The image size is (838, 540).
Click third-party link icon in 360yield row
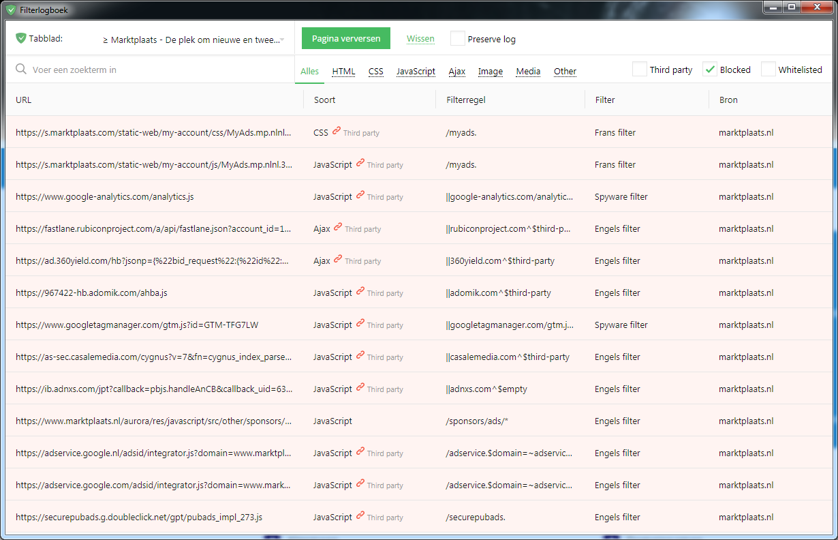coord(338,260)
